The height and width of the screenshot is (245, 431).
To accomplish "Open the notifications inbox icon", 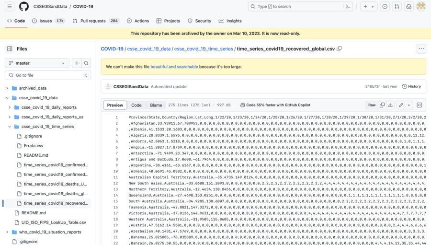I will [409, 6].
